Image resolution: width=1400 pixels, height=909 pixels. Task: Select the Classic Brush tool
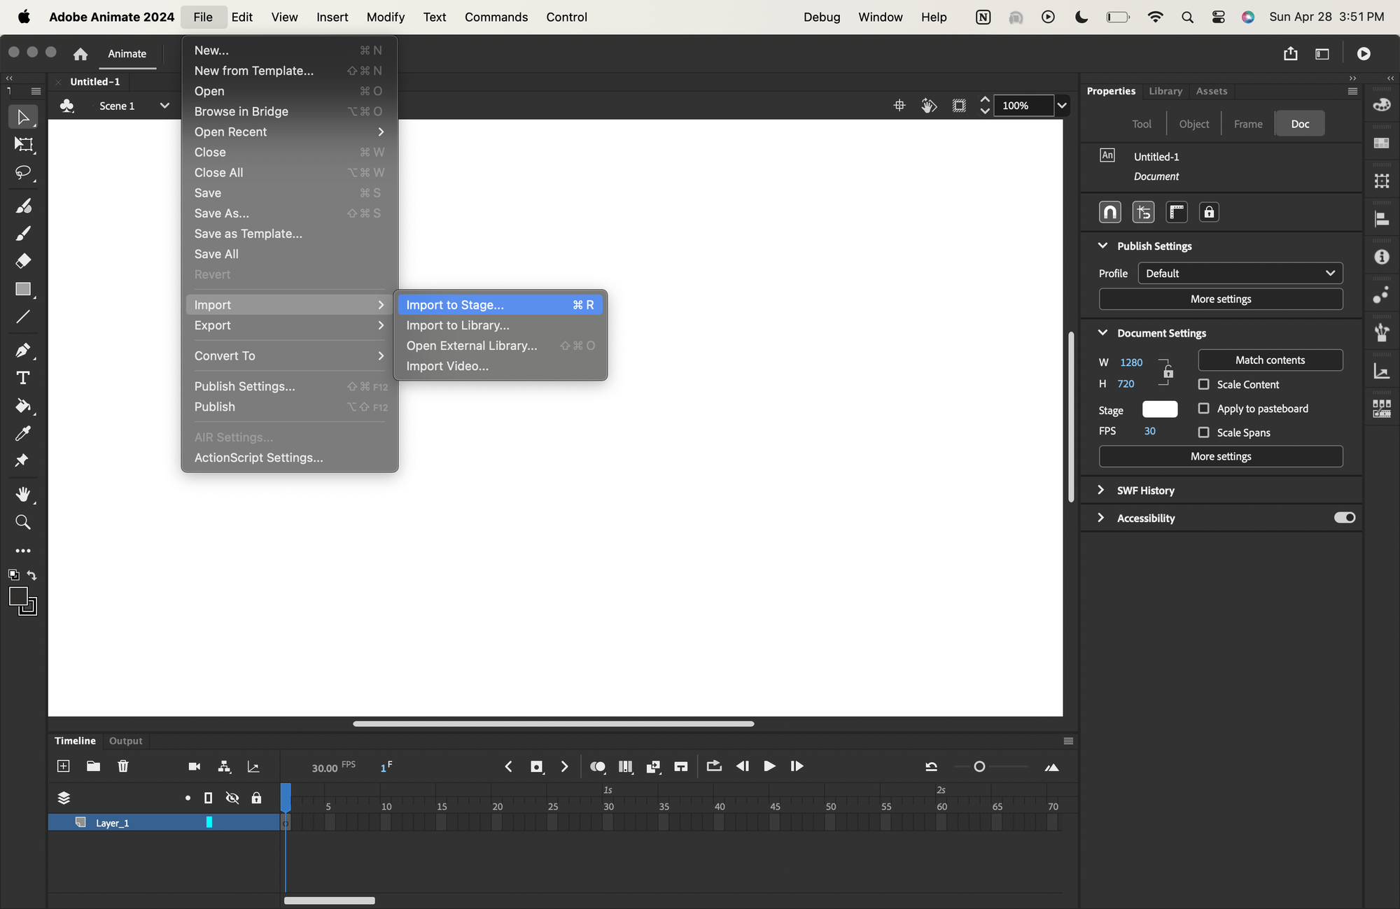coord(23,233)
